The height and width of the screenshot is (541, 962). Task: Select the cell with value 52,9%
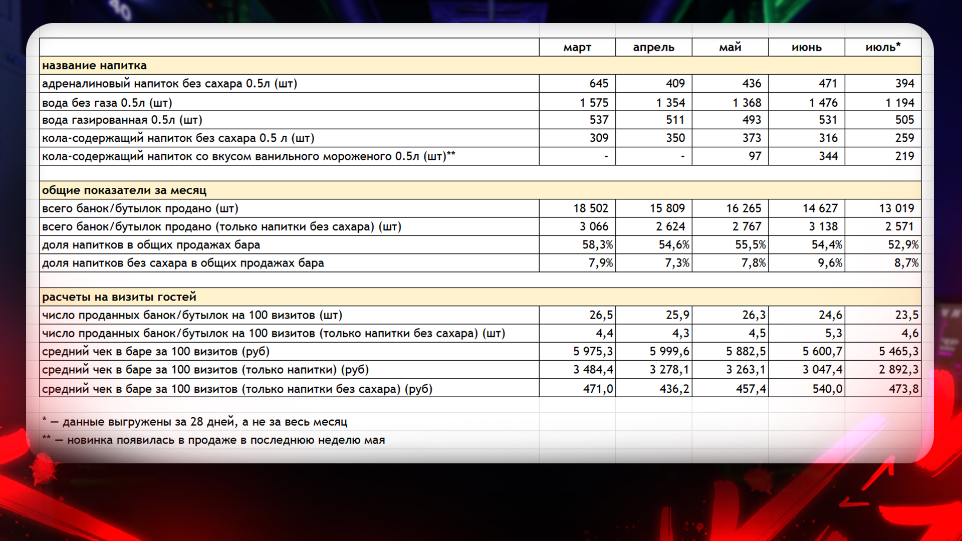[883, 245]
